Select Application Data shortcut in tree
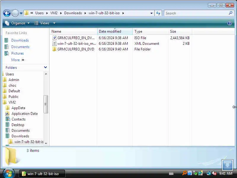 [25, 114]
